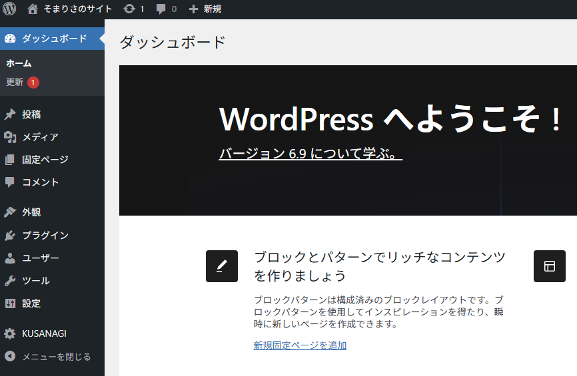Open the ユーザー menu
Screen dimensions: 577x376
(x=40, y=258)
